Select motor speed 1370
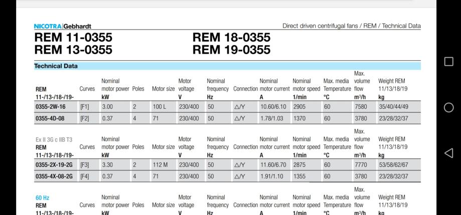 299,118
